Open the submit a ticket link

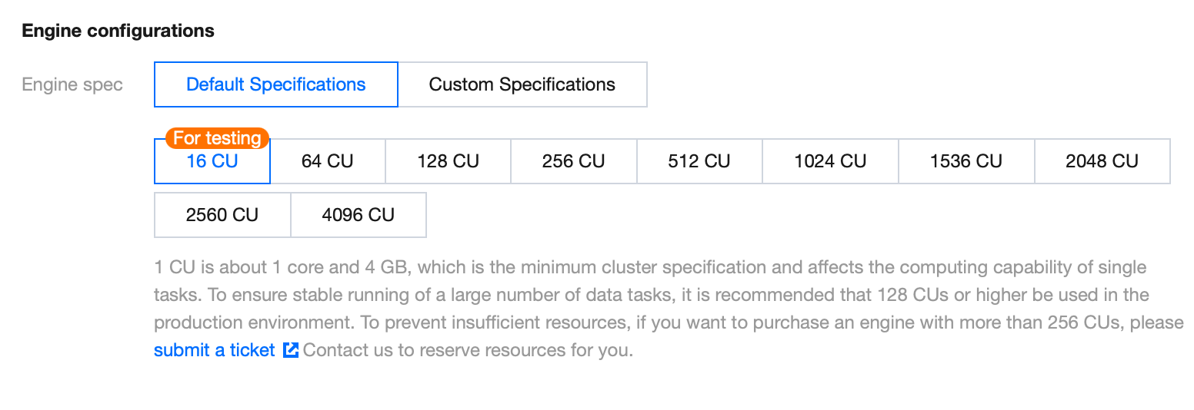click(214, 350)
